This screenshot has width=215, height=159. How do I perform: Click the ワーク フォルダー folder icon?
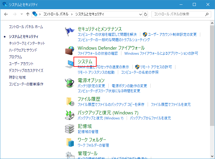point(70,142)
